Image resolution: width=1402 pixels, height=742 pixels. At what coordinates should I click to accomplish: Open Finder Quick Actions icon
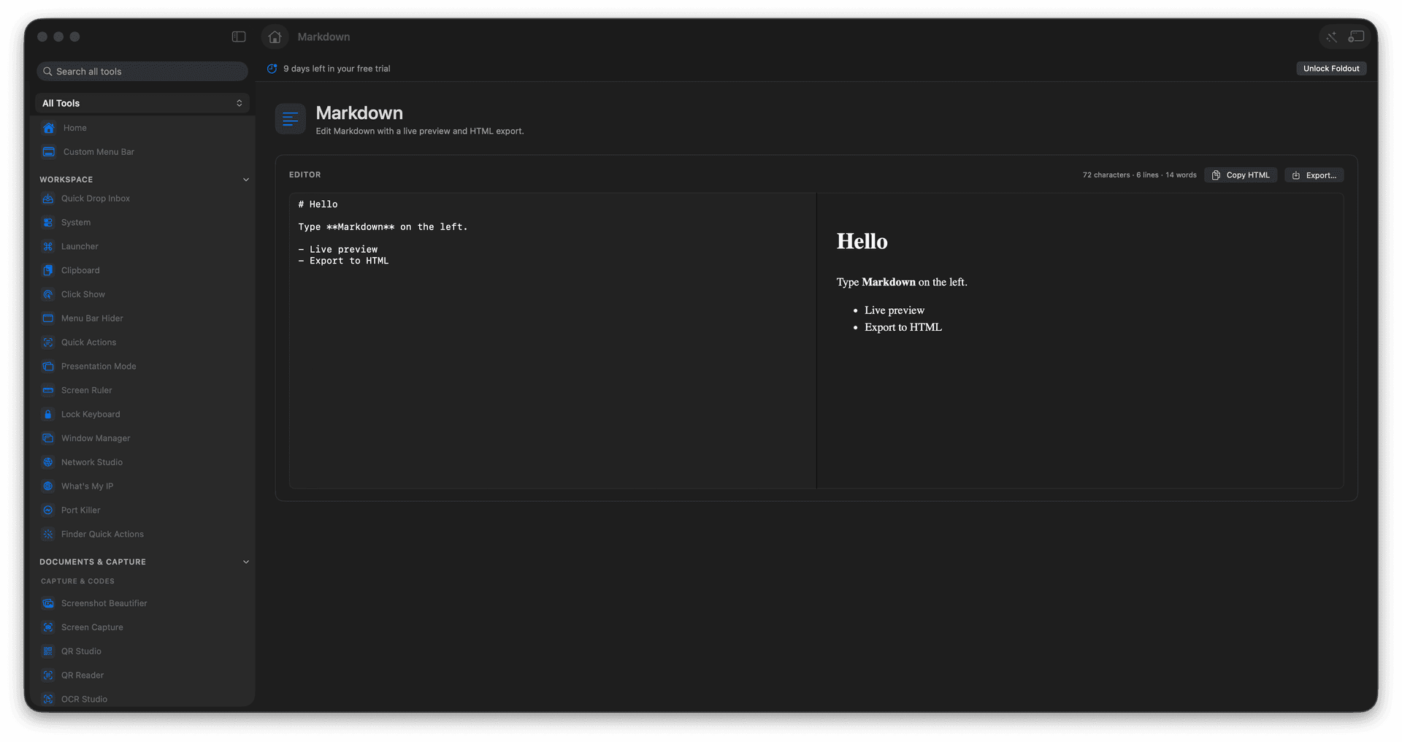(48, 535)
